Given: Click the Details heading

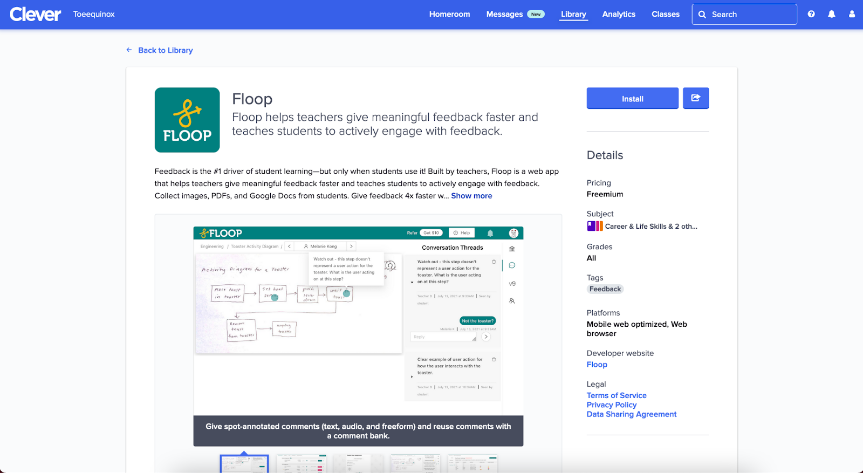Looking at the screenshot, I should pos(605,155).
